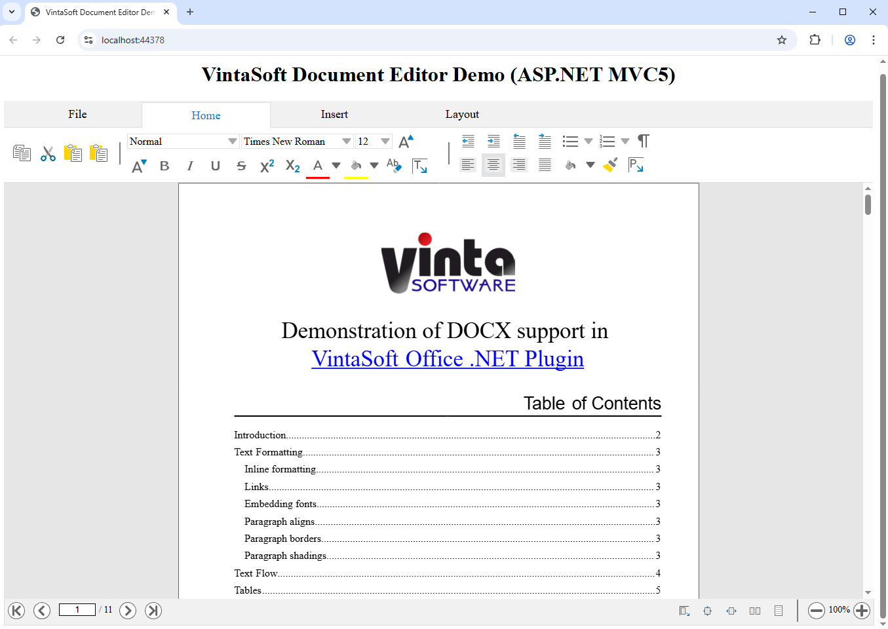Open the Times New Roman font dropdown
The image size is (888, 629).
pyautogui.click(x=347, y=142)
